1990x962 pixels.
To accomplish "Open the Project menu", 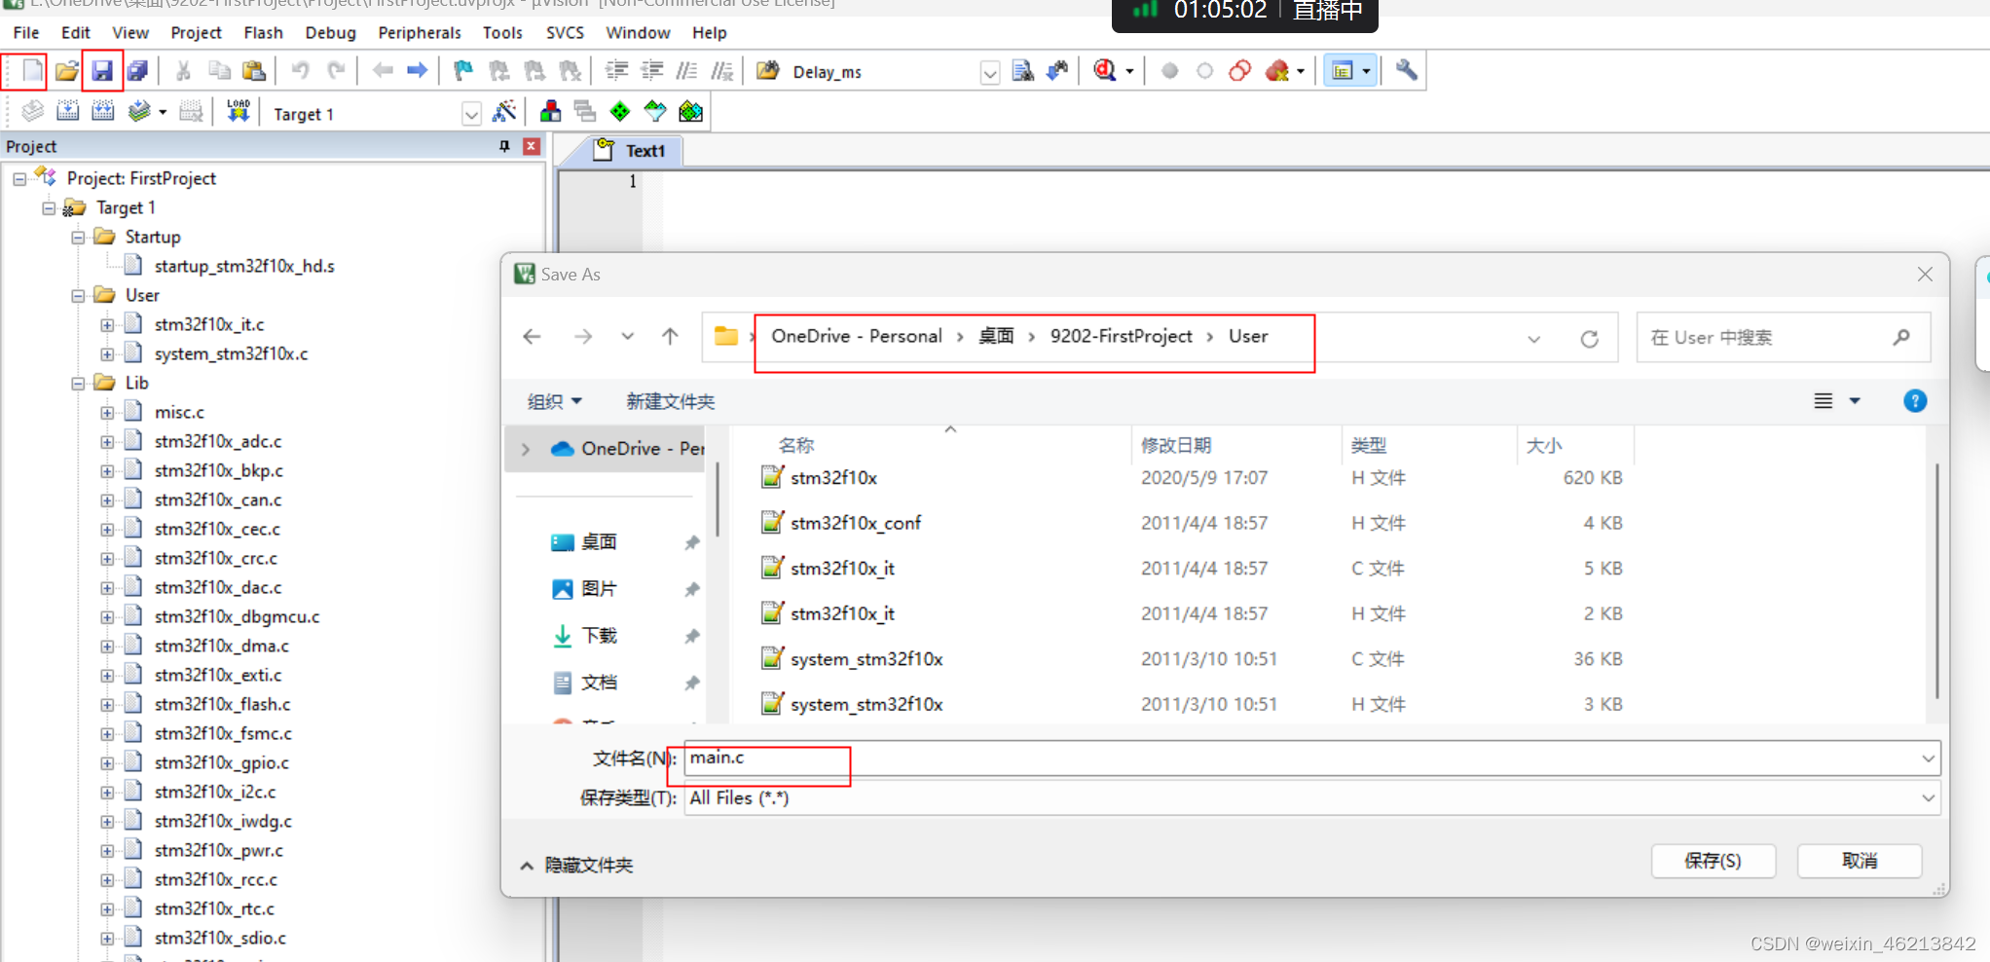I will pos(196,32).
